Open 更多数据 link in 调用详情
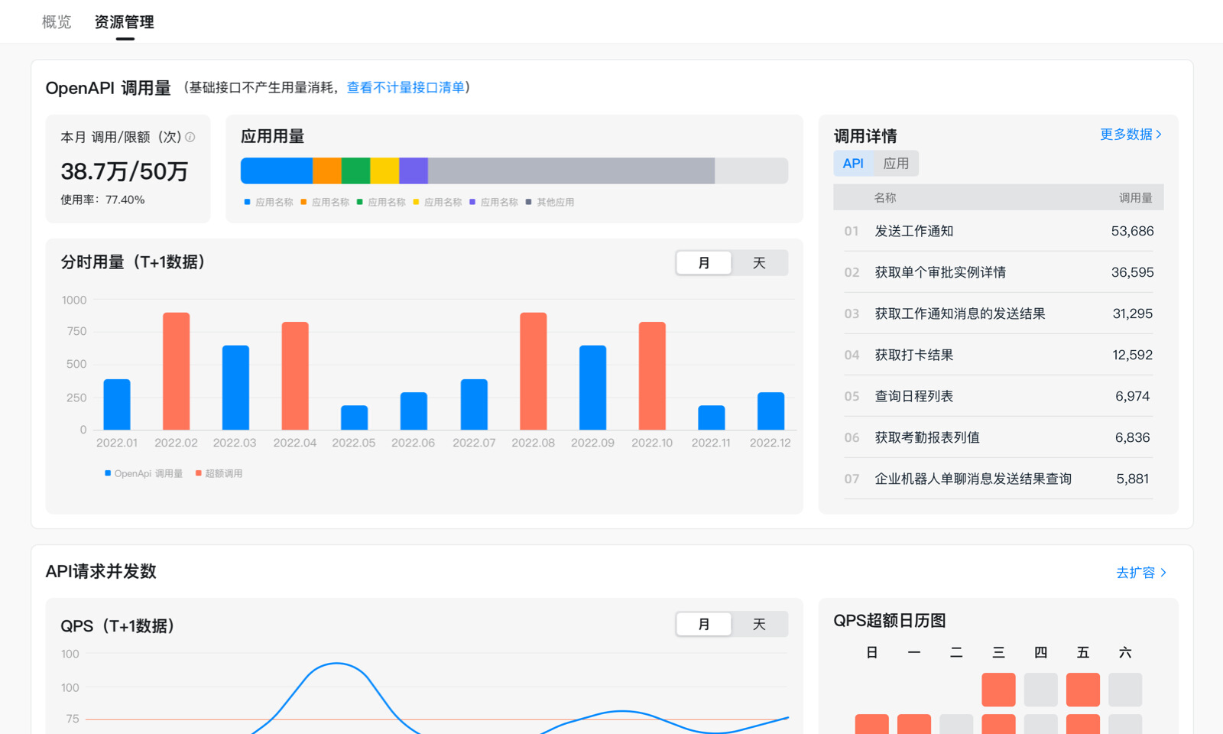 tap(1125, 135)
